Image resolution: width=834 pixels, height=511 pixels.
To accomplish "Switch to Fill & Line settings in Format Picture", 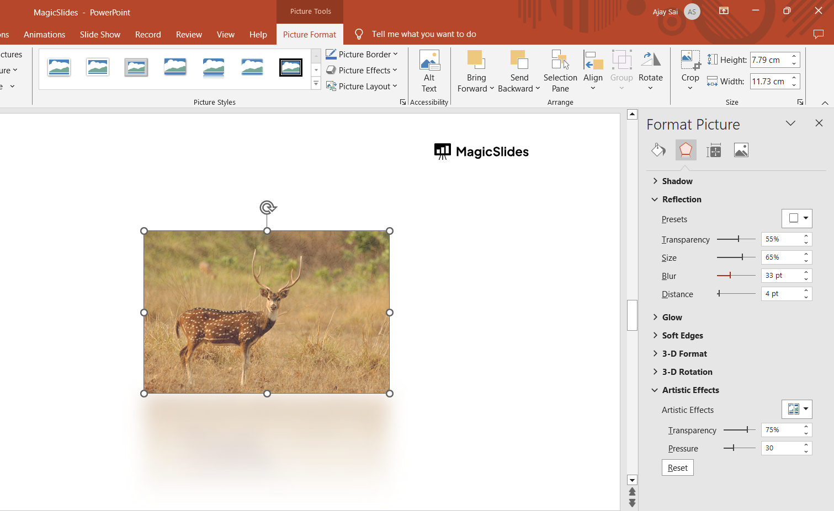I will click(x=658, y=149).
